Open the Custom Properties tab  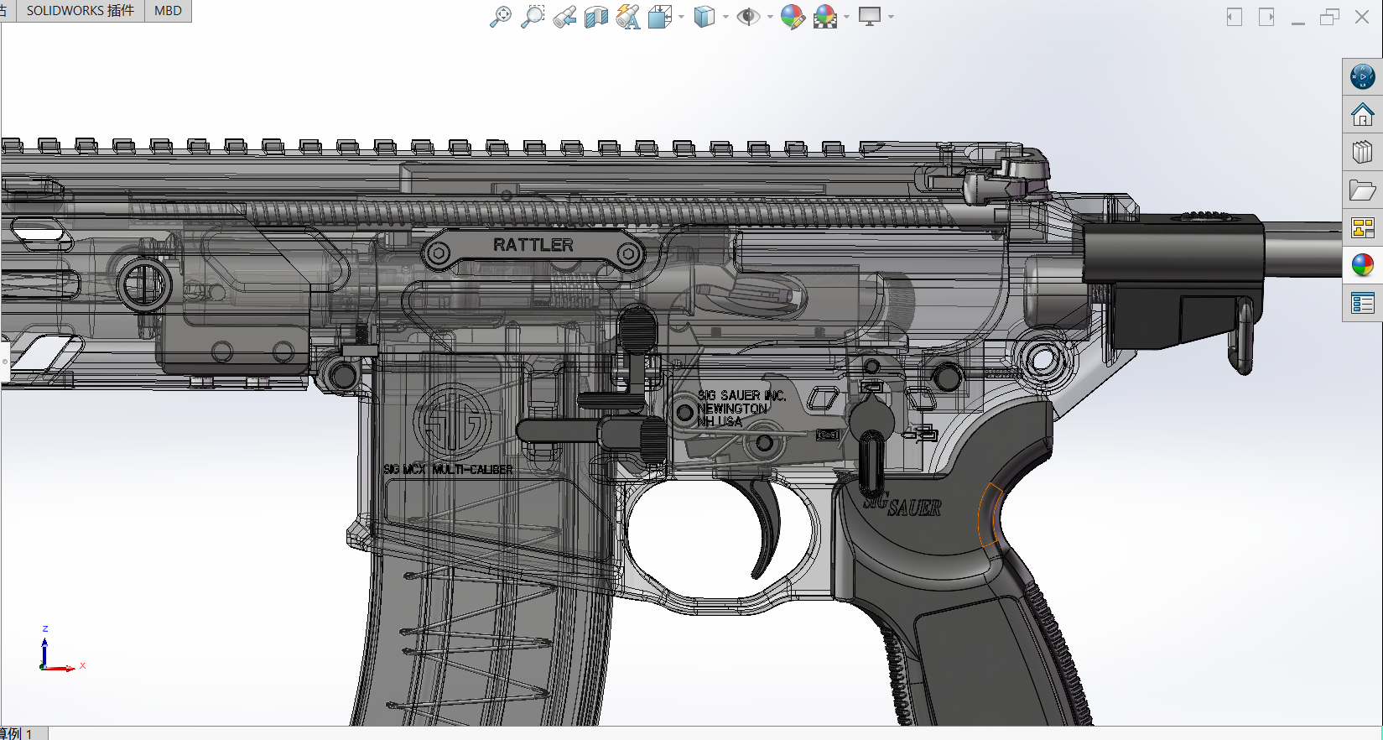(x=1362, y=303)
